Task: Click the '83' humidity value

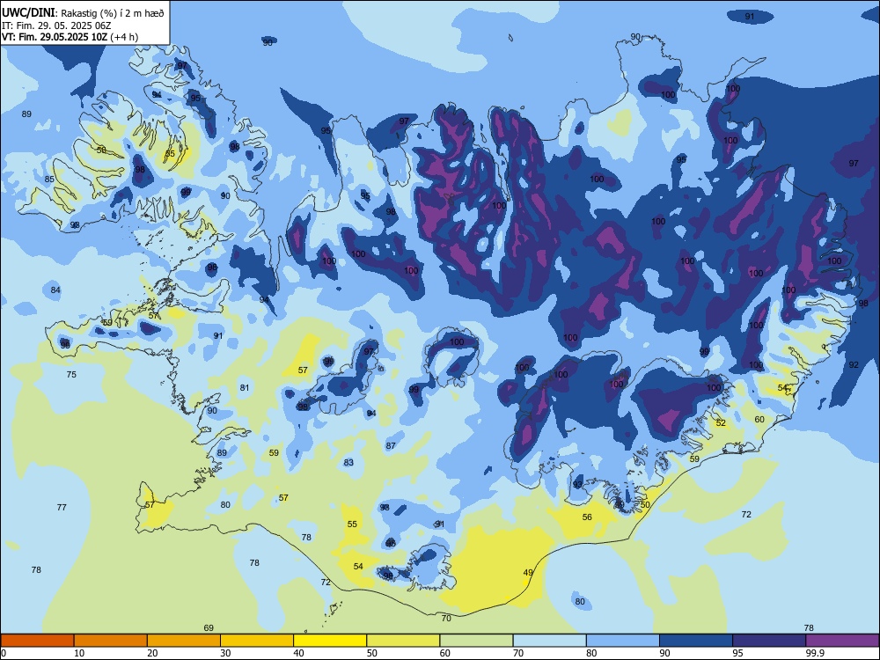Action: click(x=348, y=463)
